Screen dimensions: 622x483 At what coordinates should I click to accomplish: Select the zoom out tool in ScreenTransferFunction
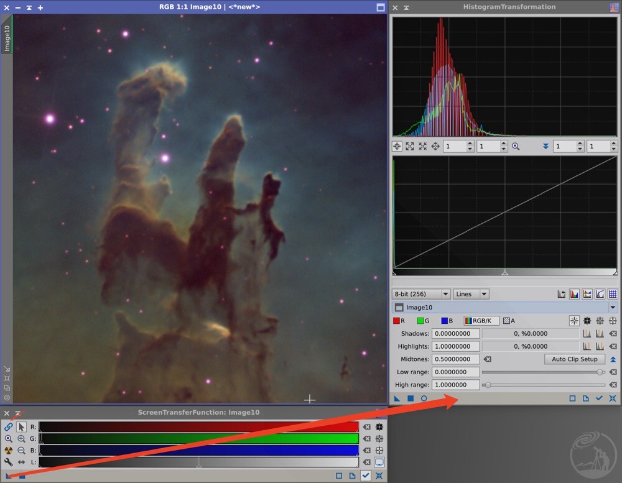(21, 451)
